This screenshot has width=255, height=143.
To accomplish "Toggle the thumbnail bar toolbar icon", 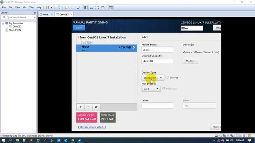I will point(92,8).
